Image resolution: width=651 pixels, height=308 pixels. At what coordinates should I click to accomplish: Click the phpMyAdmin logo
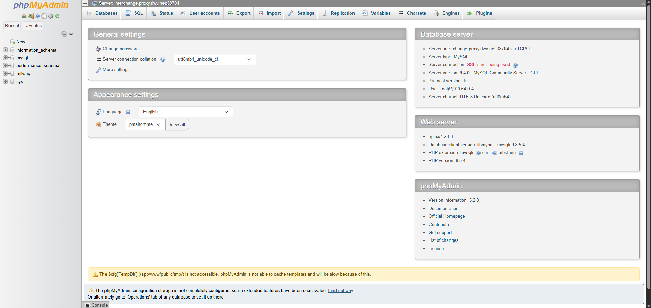[x=40, y=5]
